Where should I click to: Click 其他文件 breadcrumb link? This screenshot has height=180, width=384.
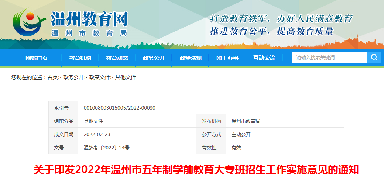click(x=126, y=77)
